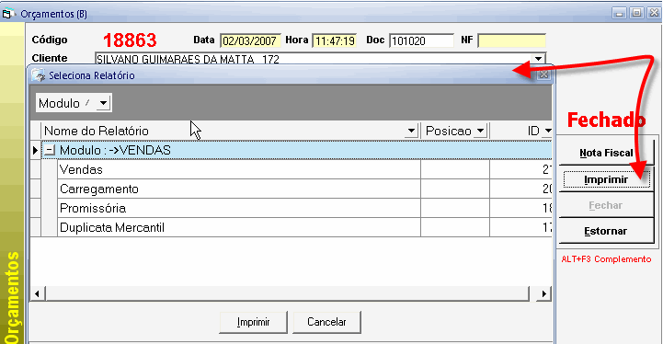Image resolution: width=663 pixels, height=344 pixels.
Task: Click the Estornar button
Action: tap(606, 231)
